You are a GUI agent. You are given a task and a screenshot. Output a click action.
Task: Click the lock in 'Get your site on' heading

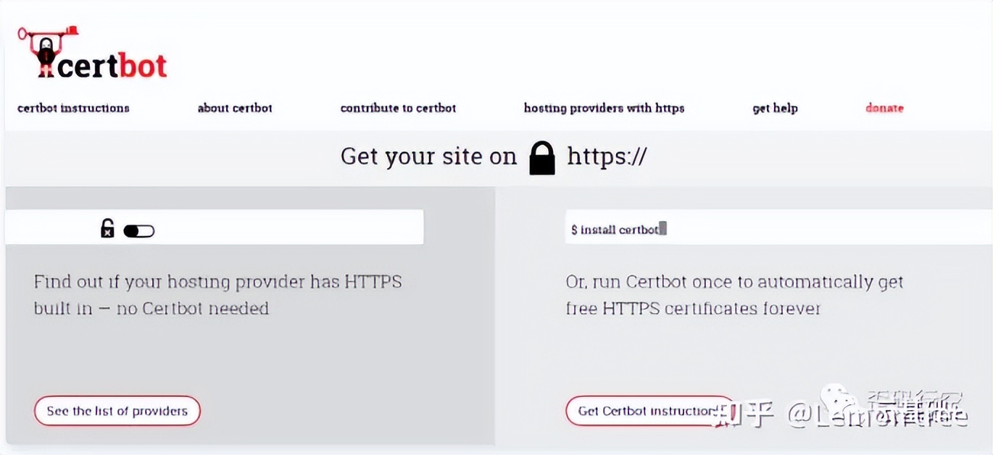[542, 158]
